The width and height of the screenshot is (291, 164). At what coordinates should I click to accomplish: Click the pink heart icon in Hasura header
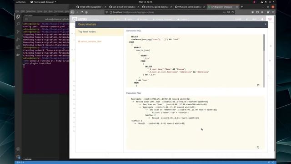click(270, 19)
